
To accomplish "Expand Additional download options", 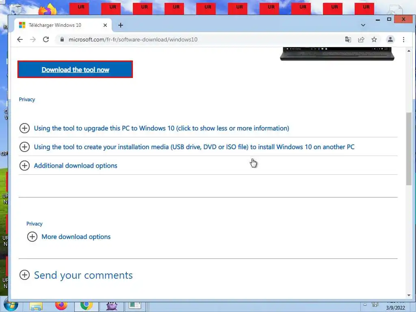I will click(x=75, y=166).
